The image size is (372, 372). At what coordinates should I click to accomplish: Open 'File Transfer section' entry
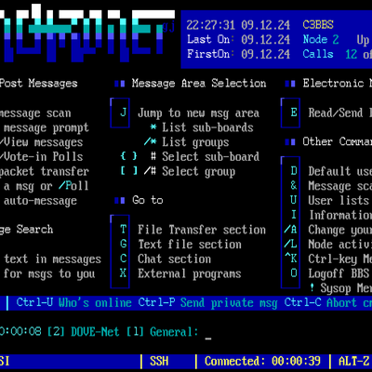click(x=202, y=230)
